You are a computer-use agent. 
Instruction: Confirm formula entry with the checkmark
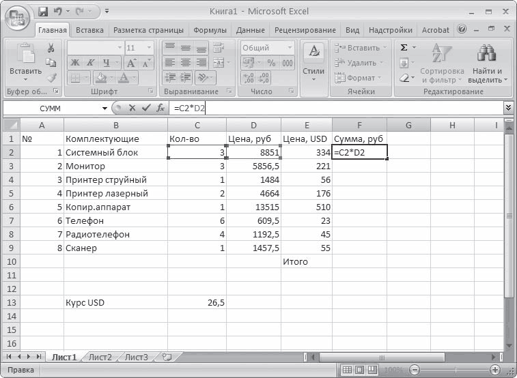(145, 108)
